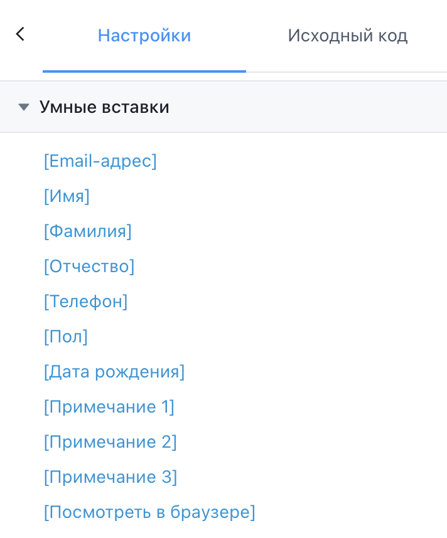
Task: Select the [Пол] smart insert
Action: tap(65, 337)
